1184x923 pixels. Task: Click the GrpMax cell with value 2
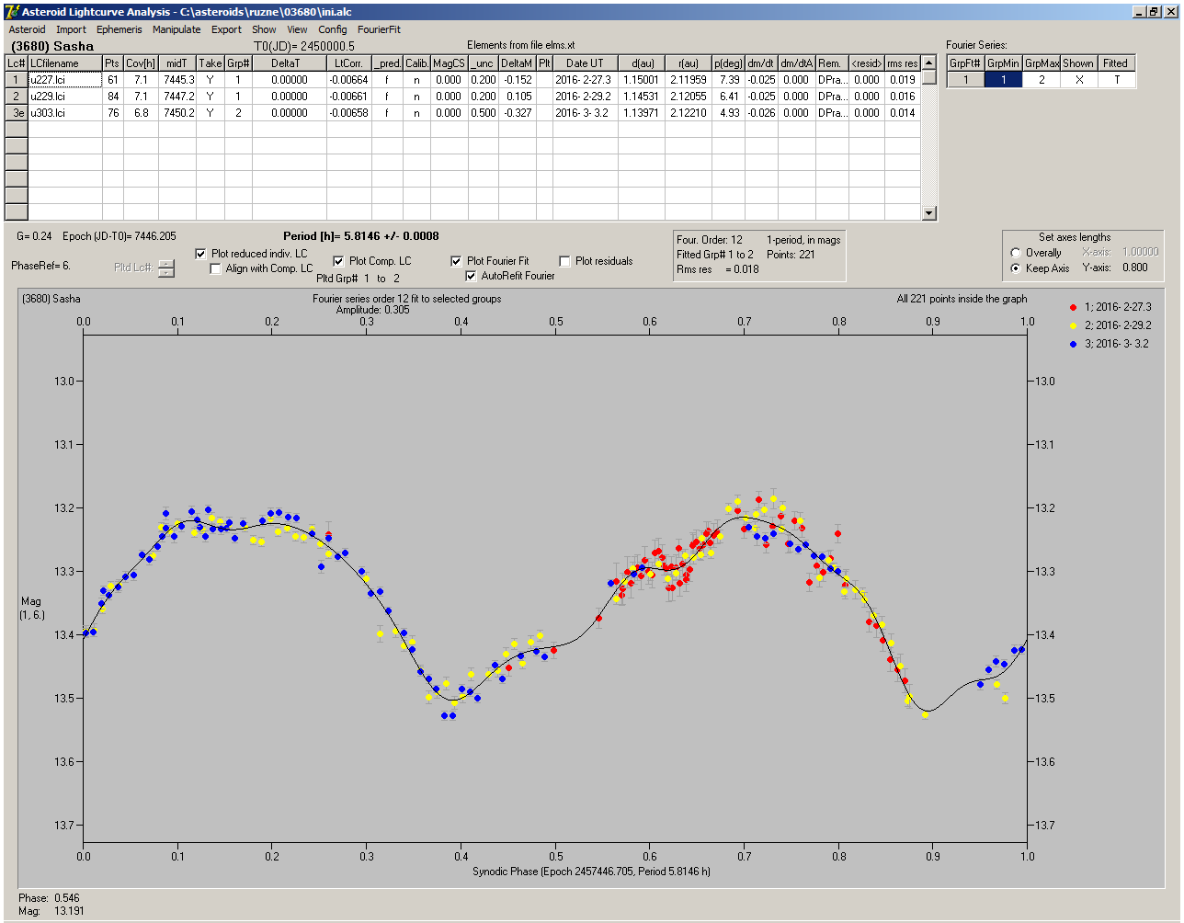(1042, 80)
